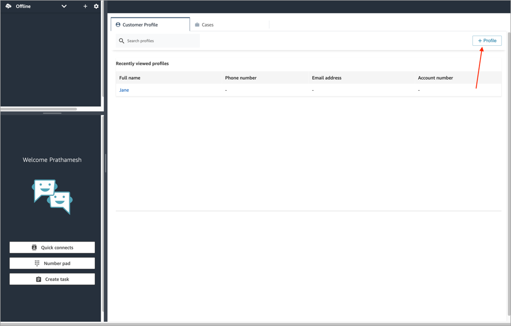Open settings with the gear icon
Image resolution: width=511 pixels, height=326 pixels.
96,6
